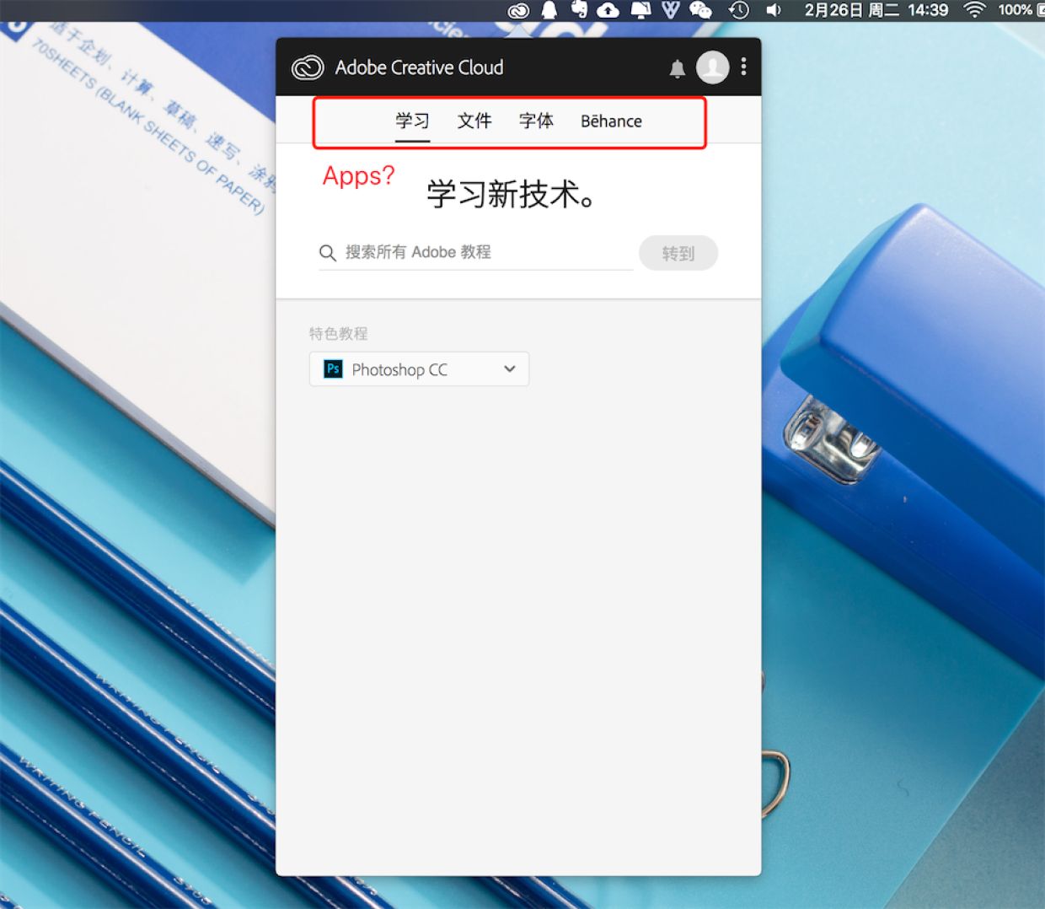Screen dimensions: 1045x909
Task: Open the Evernote elephant menu bar icon
Action: click(x=579, y=9)
